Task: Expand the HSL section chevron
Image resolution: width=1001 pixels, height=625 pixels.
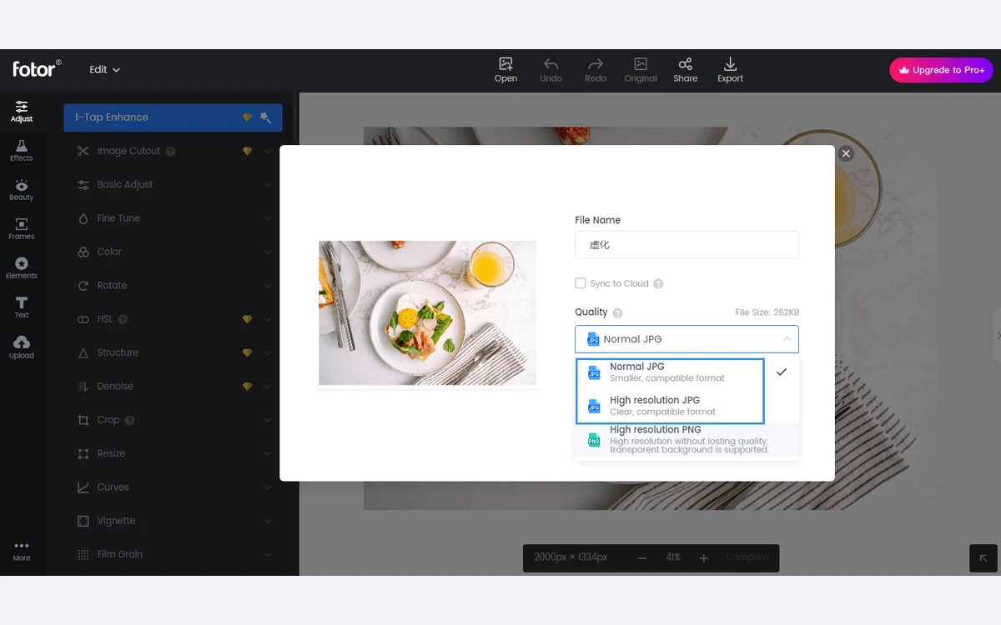Action: 268,319
